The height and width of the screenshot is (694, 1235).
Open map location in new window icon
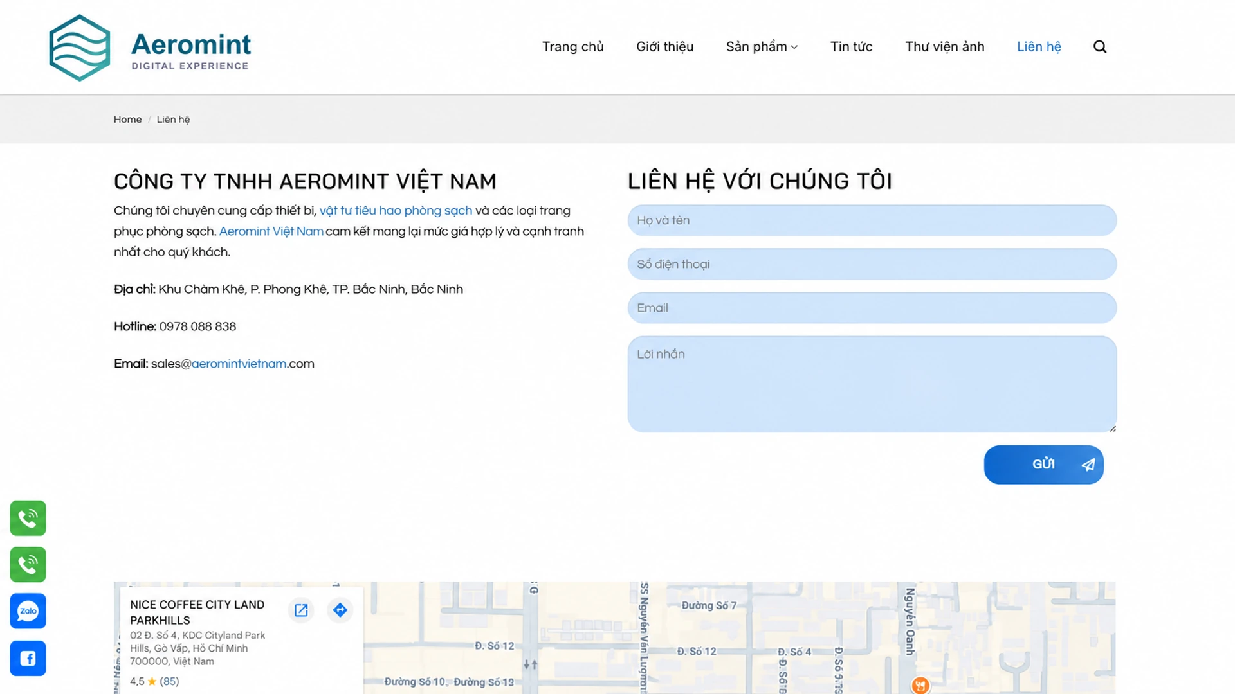tap(301, 610)
